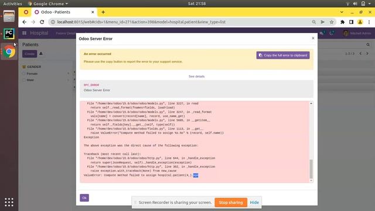Open Odoo activities clock icon
This screenshot has width=375, height=211.
click(332, 33)
